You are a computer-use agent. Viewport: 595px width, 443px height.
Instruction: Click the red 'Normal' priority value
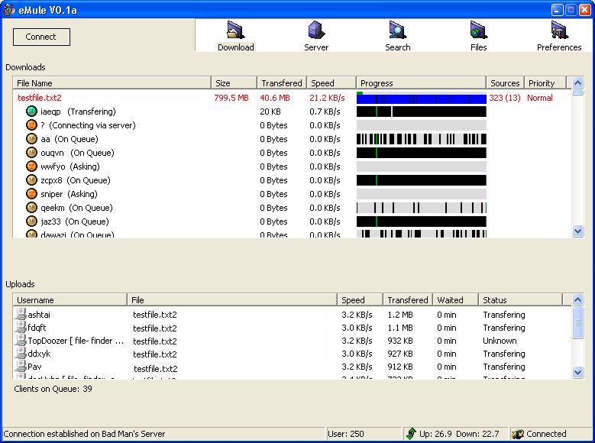539,98
